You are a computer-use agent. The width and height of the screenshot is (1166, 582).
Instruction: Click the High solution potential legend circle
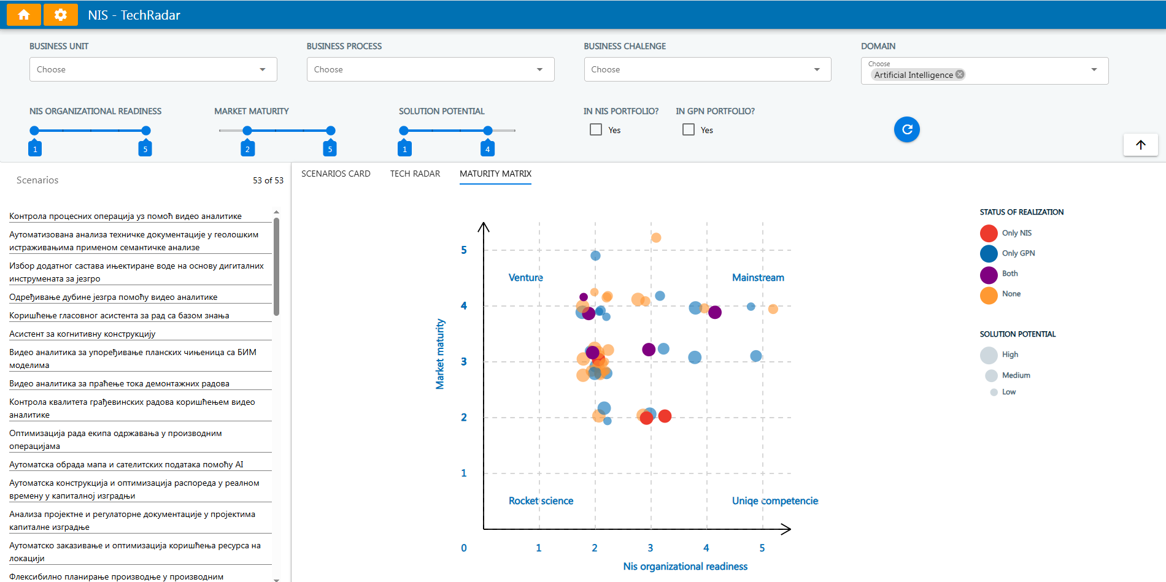tap(989, 355)
